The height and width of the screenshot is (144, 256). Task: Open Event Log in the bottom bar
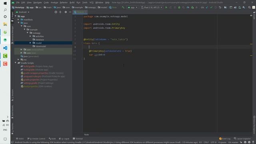(225, 139)
